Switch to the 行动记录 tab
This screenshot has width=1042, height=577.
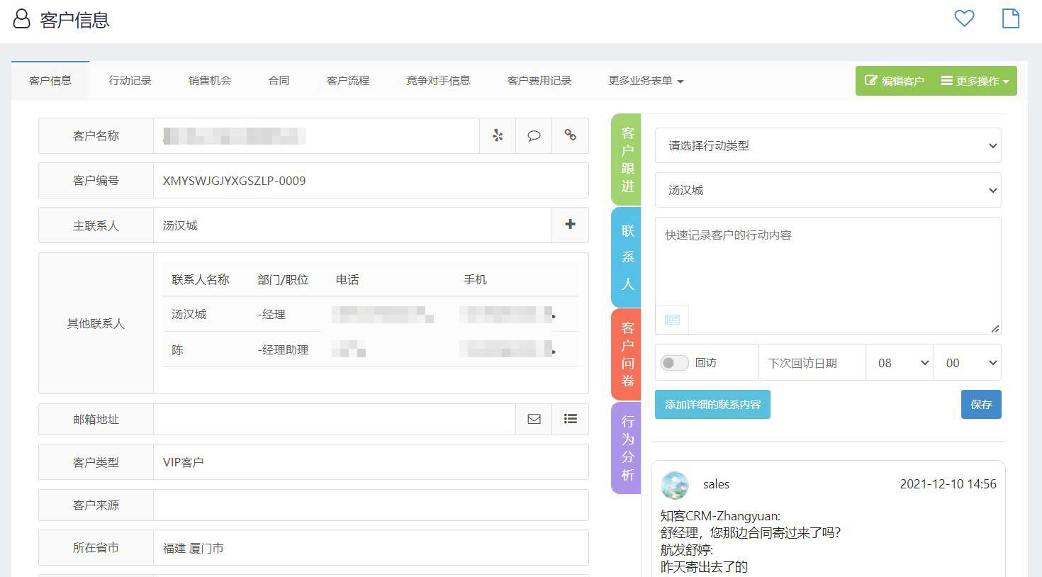(130, 81)
